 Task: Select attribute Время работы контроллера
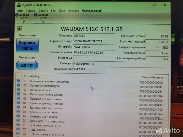(47, 121)
